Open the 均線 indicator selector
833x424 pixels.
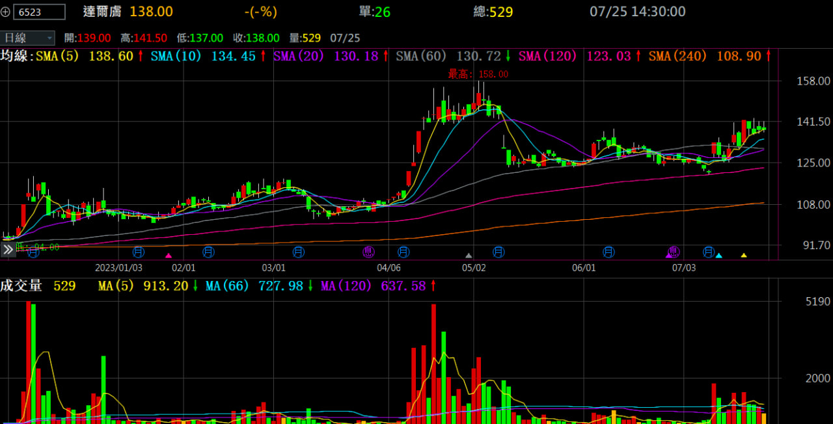tap(16, 57)
